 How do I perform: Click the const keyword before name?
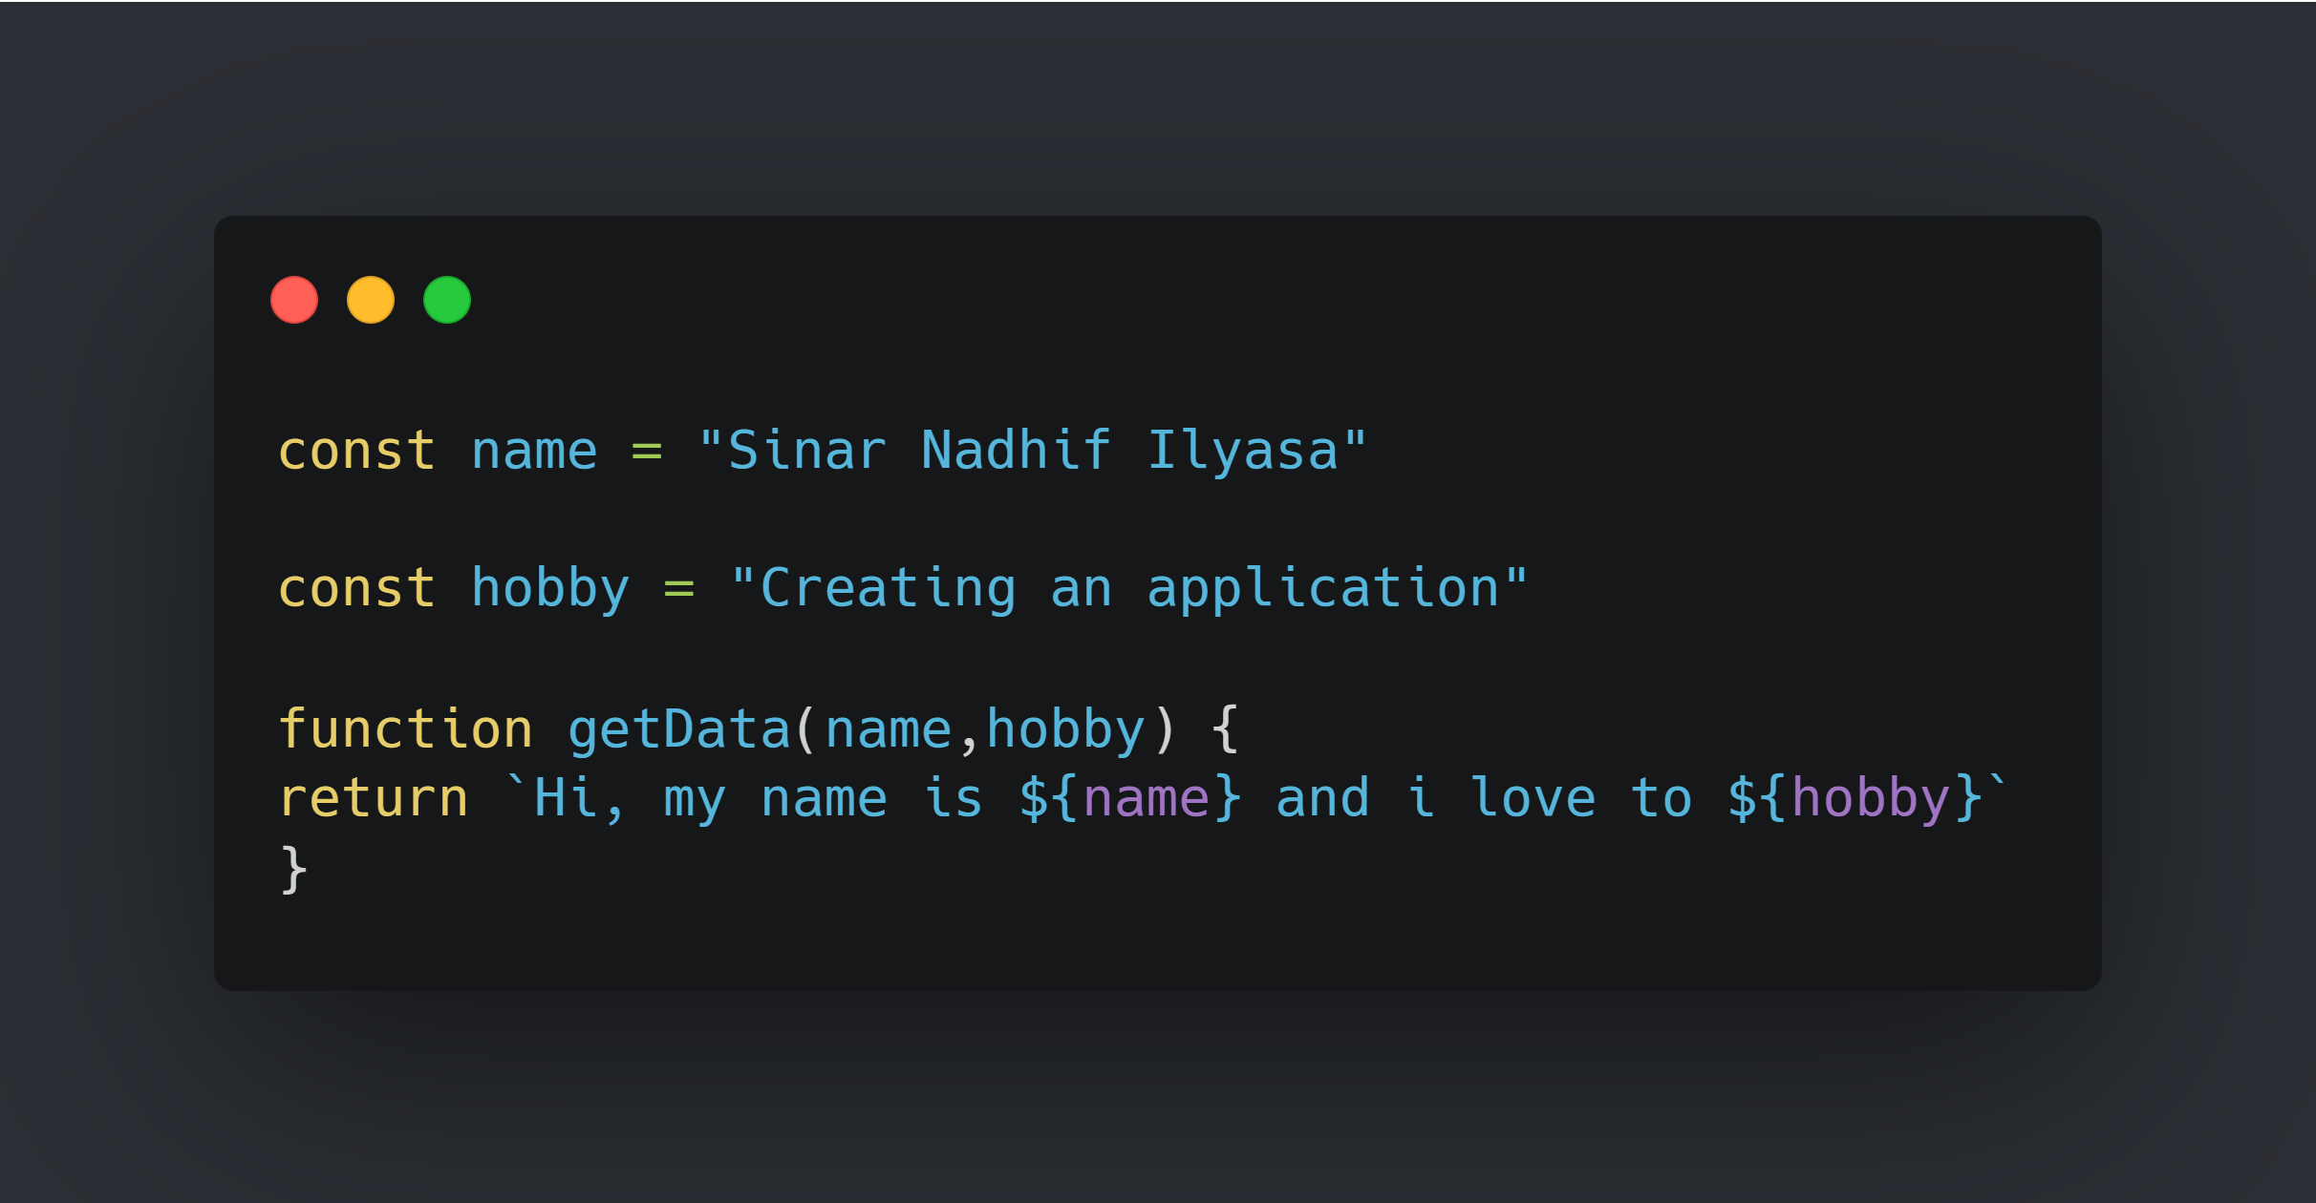(x=356, y=451)
